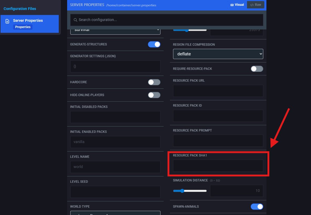
Task: Adjust the Simulation Distance slider
Action: 190,191
